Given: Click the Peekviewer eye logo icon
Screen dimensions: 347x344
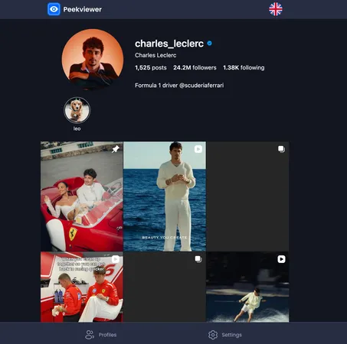Looking at the screenshot, I should click(x=54, y=9).
